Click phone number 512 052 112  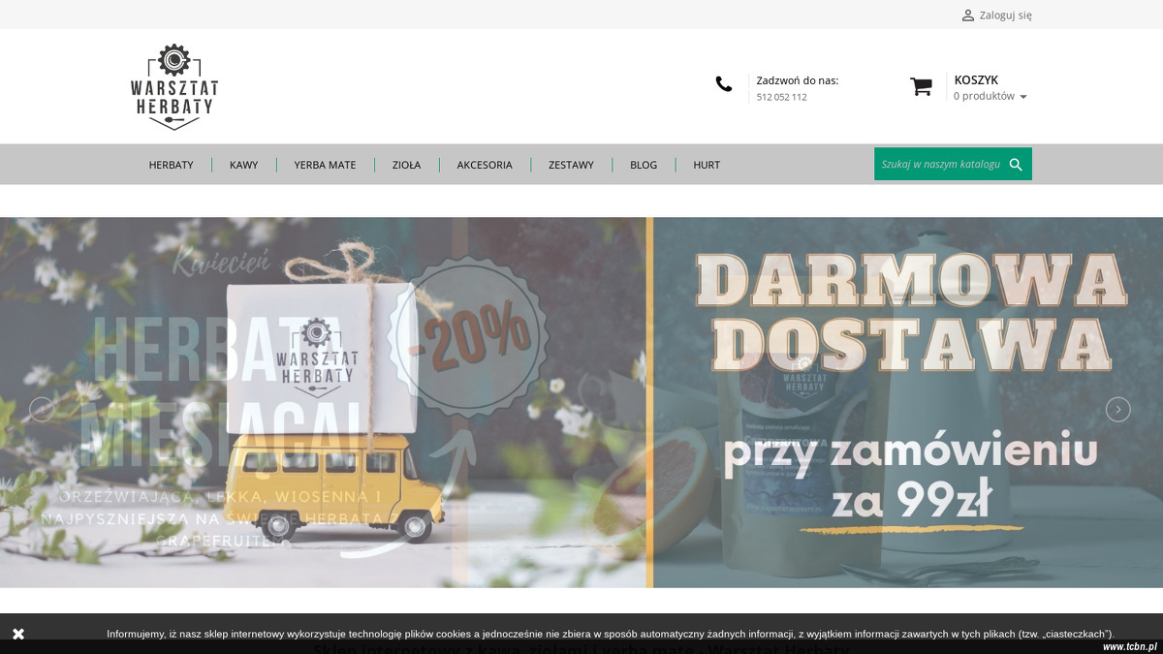tap(782, 97)
